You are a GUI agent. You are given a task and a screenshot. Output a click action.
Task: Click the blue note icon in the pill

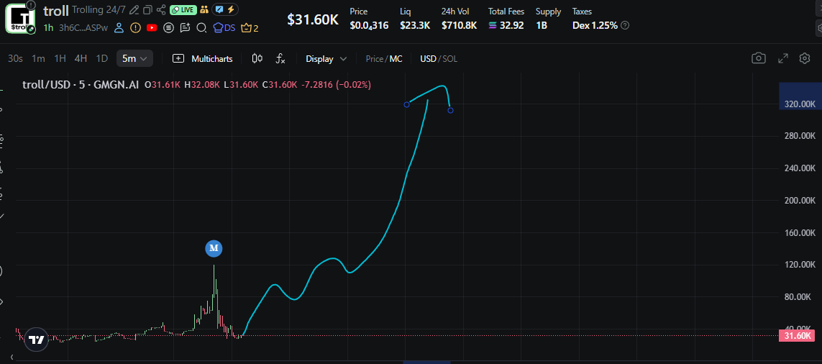tap(219, 10)
